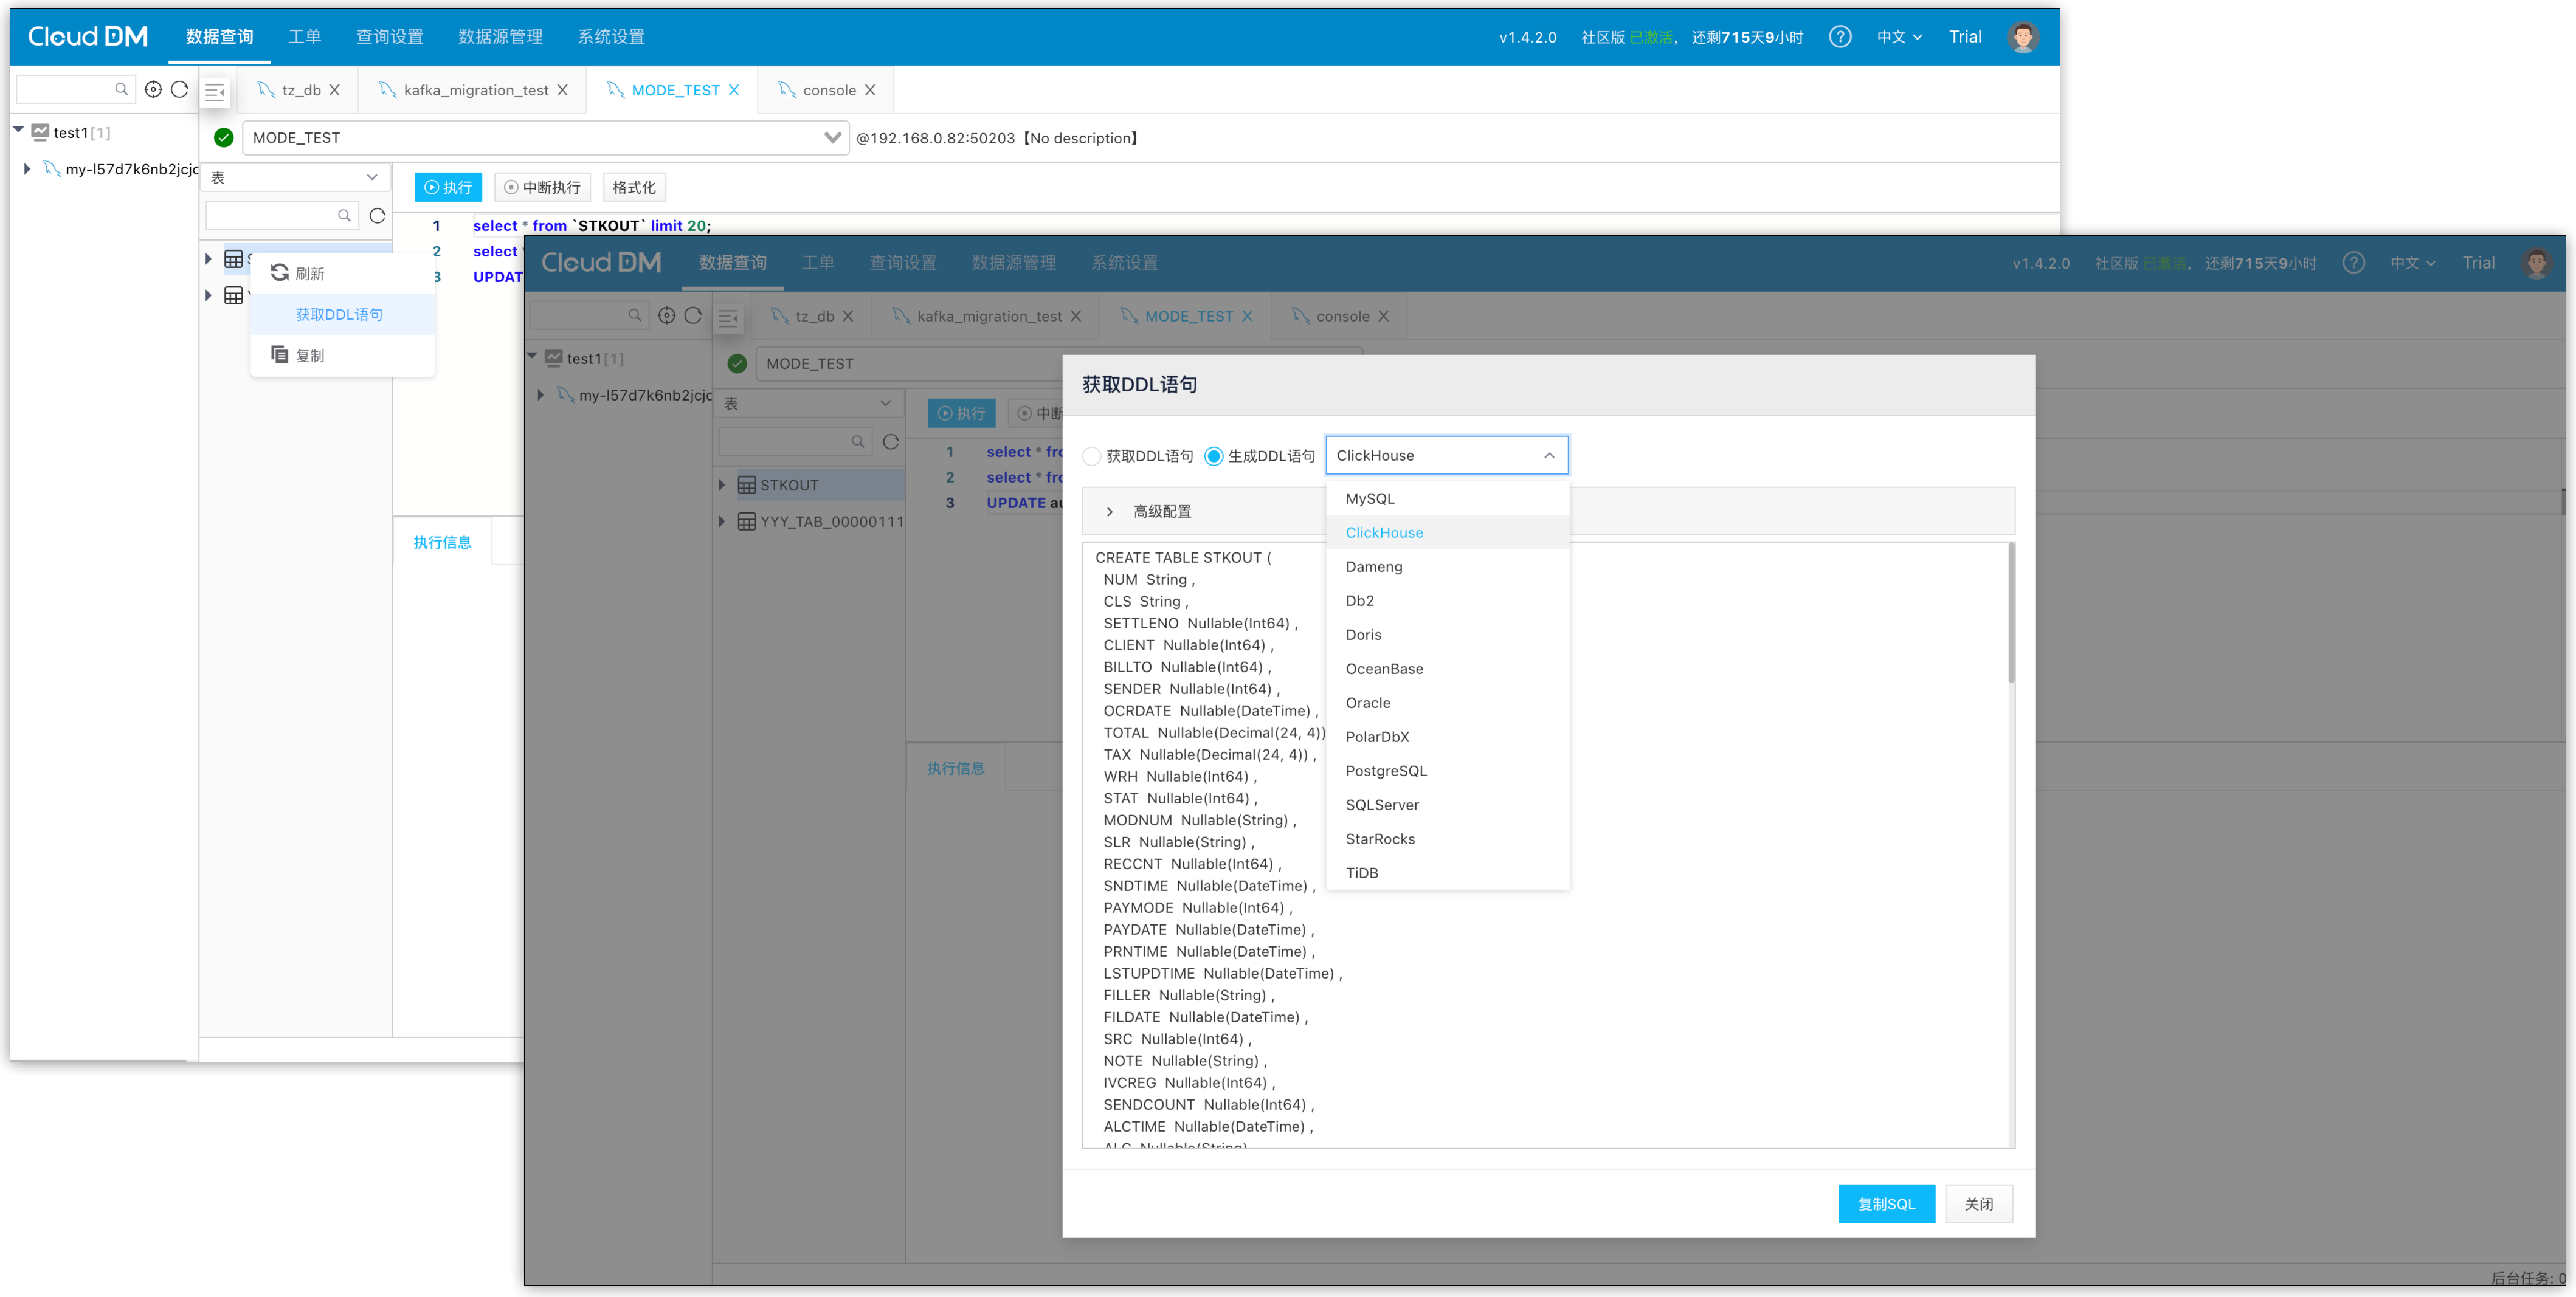Click the 关闭 button in the dialog
This screenshot has height=1297, width=2576.
(1978, 1204)
